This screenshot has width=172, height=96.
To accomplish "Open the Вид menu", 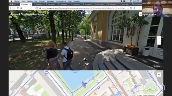I will 36,1.
